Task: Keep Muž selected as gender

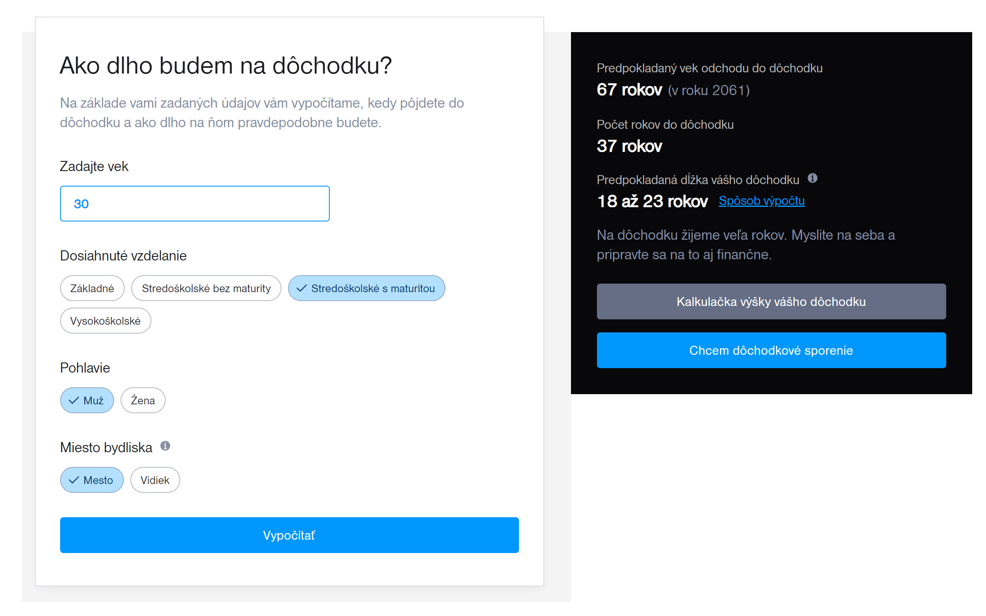Action: 87,400
